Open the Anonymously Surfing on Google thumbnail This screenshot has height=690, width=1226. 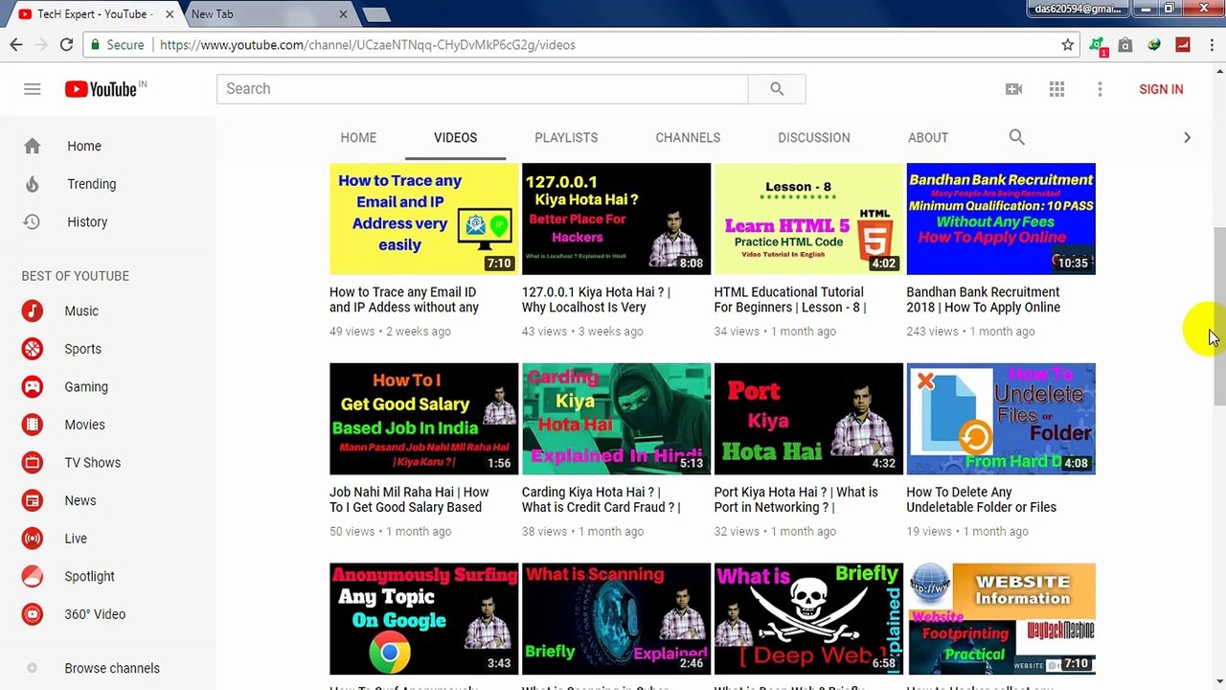(x=423, y=619)
